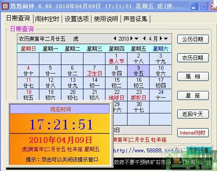Click the 保存设置 button

point(199,151)
